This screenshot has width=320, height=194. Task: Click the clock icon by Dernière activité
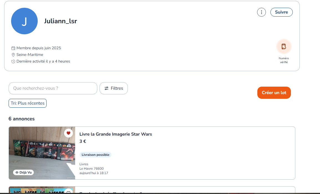coord(13,61)
